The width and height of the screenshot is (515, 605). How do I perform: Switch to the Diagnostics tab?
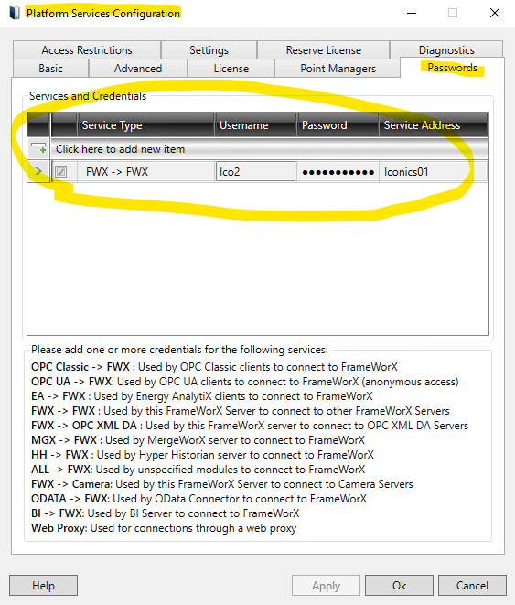coord(446,49)
